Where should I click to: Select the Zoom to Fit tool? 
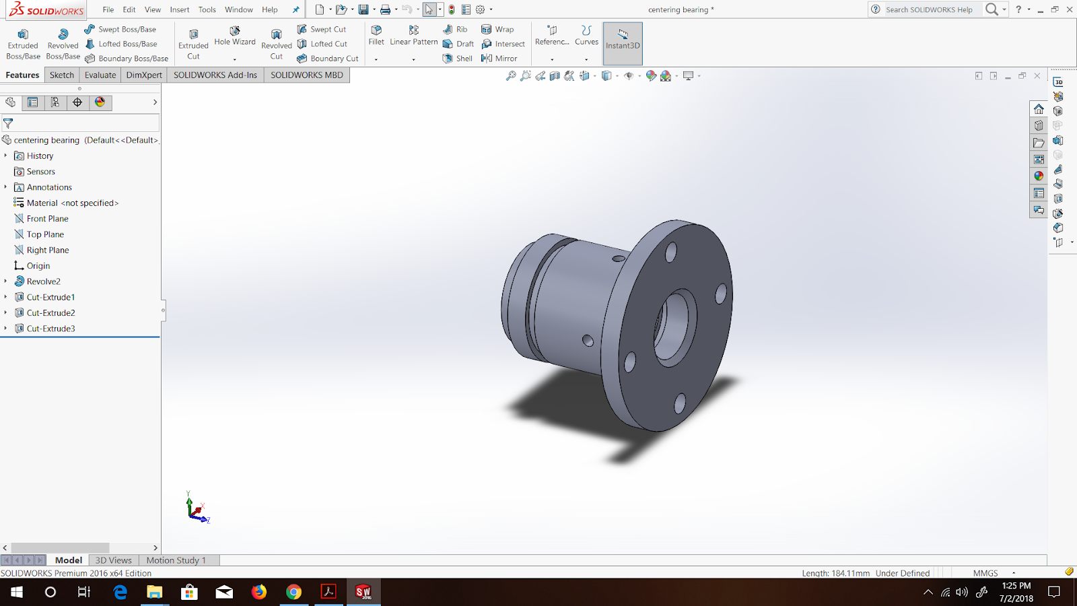click(510, 75)
